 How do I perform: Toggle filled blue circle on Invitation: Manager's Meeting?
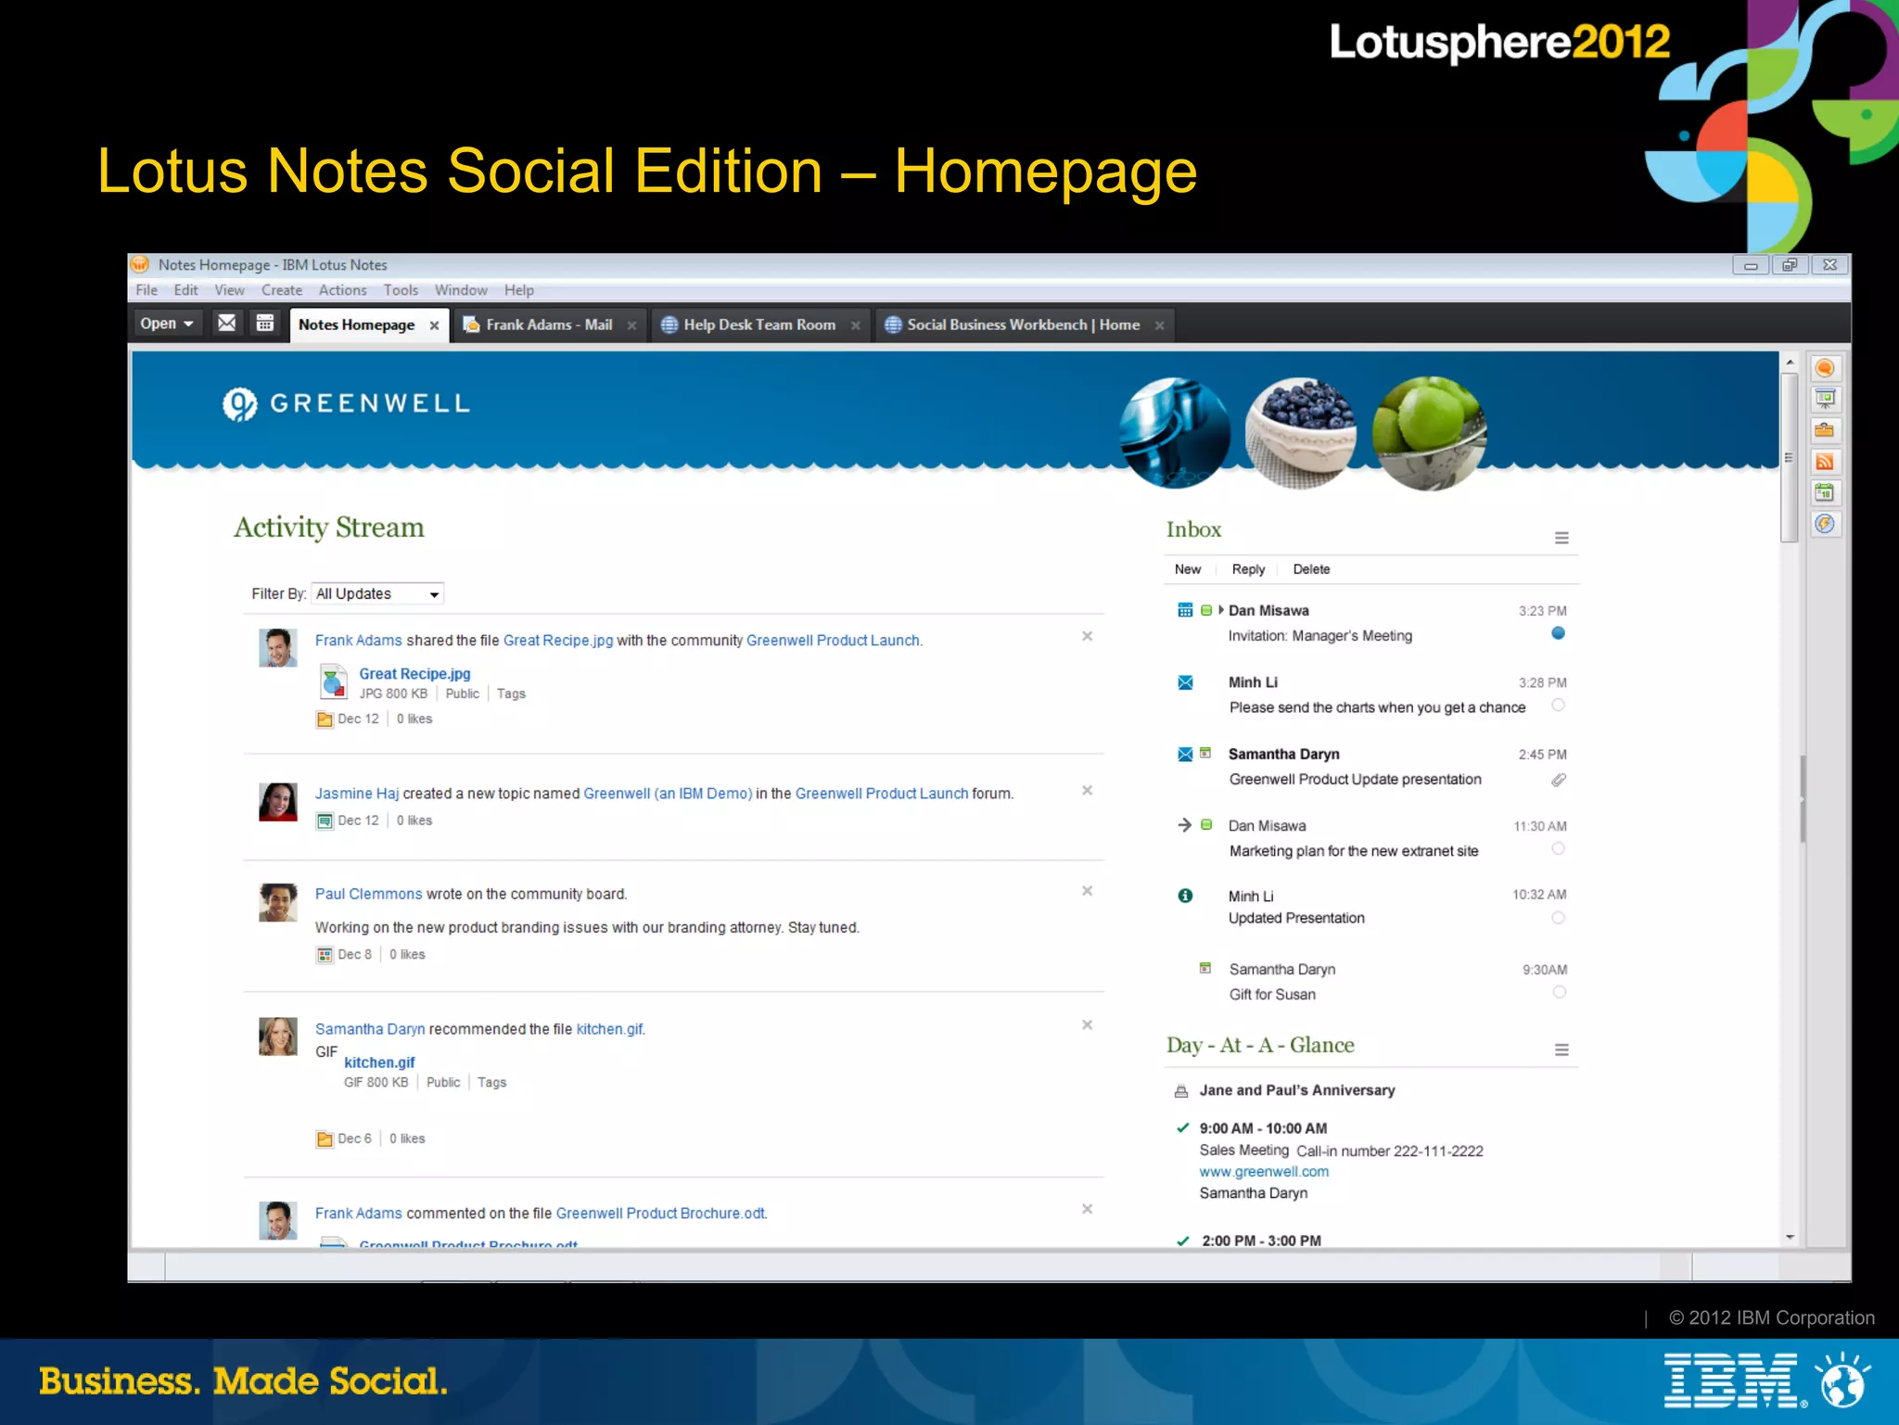[x=1558, y=633]
